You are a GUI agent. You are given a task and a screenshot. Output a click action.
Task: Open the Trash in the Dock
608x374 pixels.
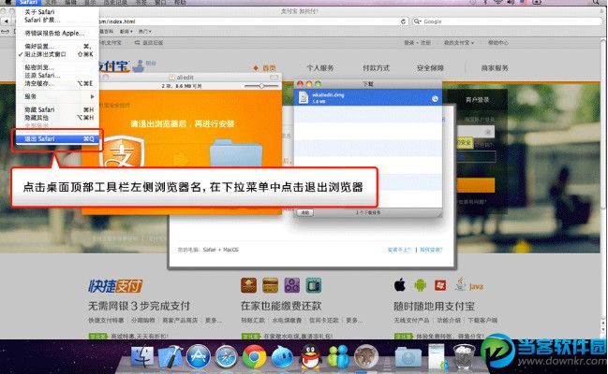pos(464,355)
